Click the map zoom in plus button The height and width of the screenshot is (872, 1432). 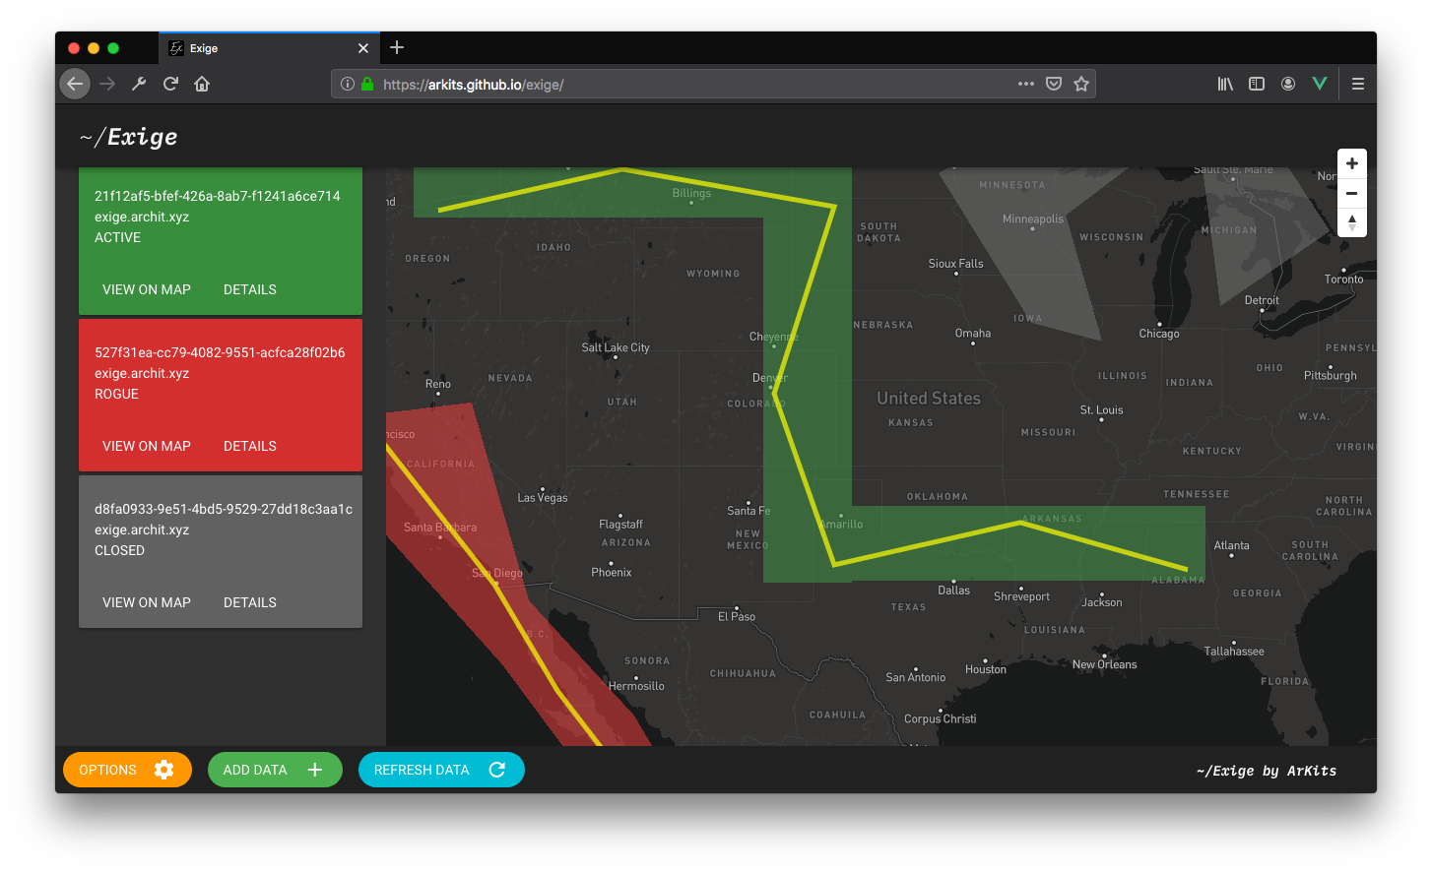tap(1351, 163)
